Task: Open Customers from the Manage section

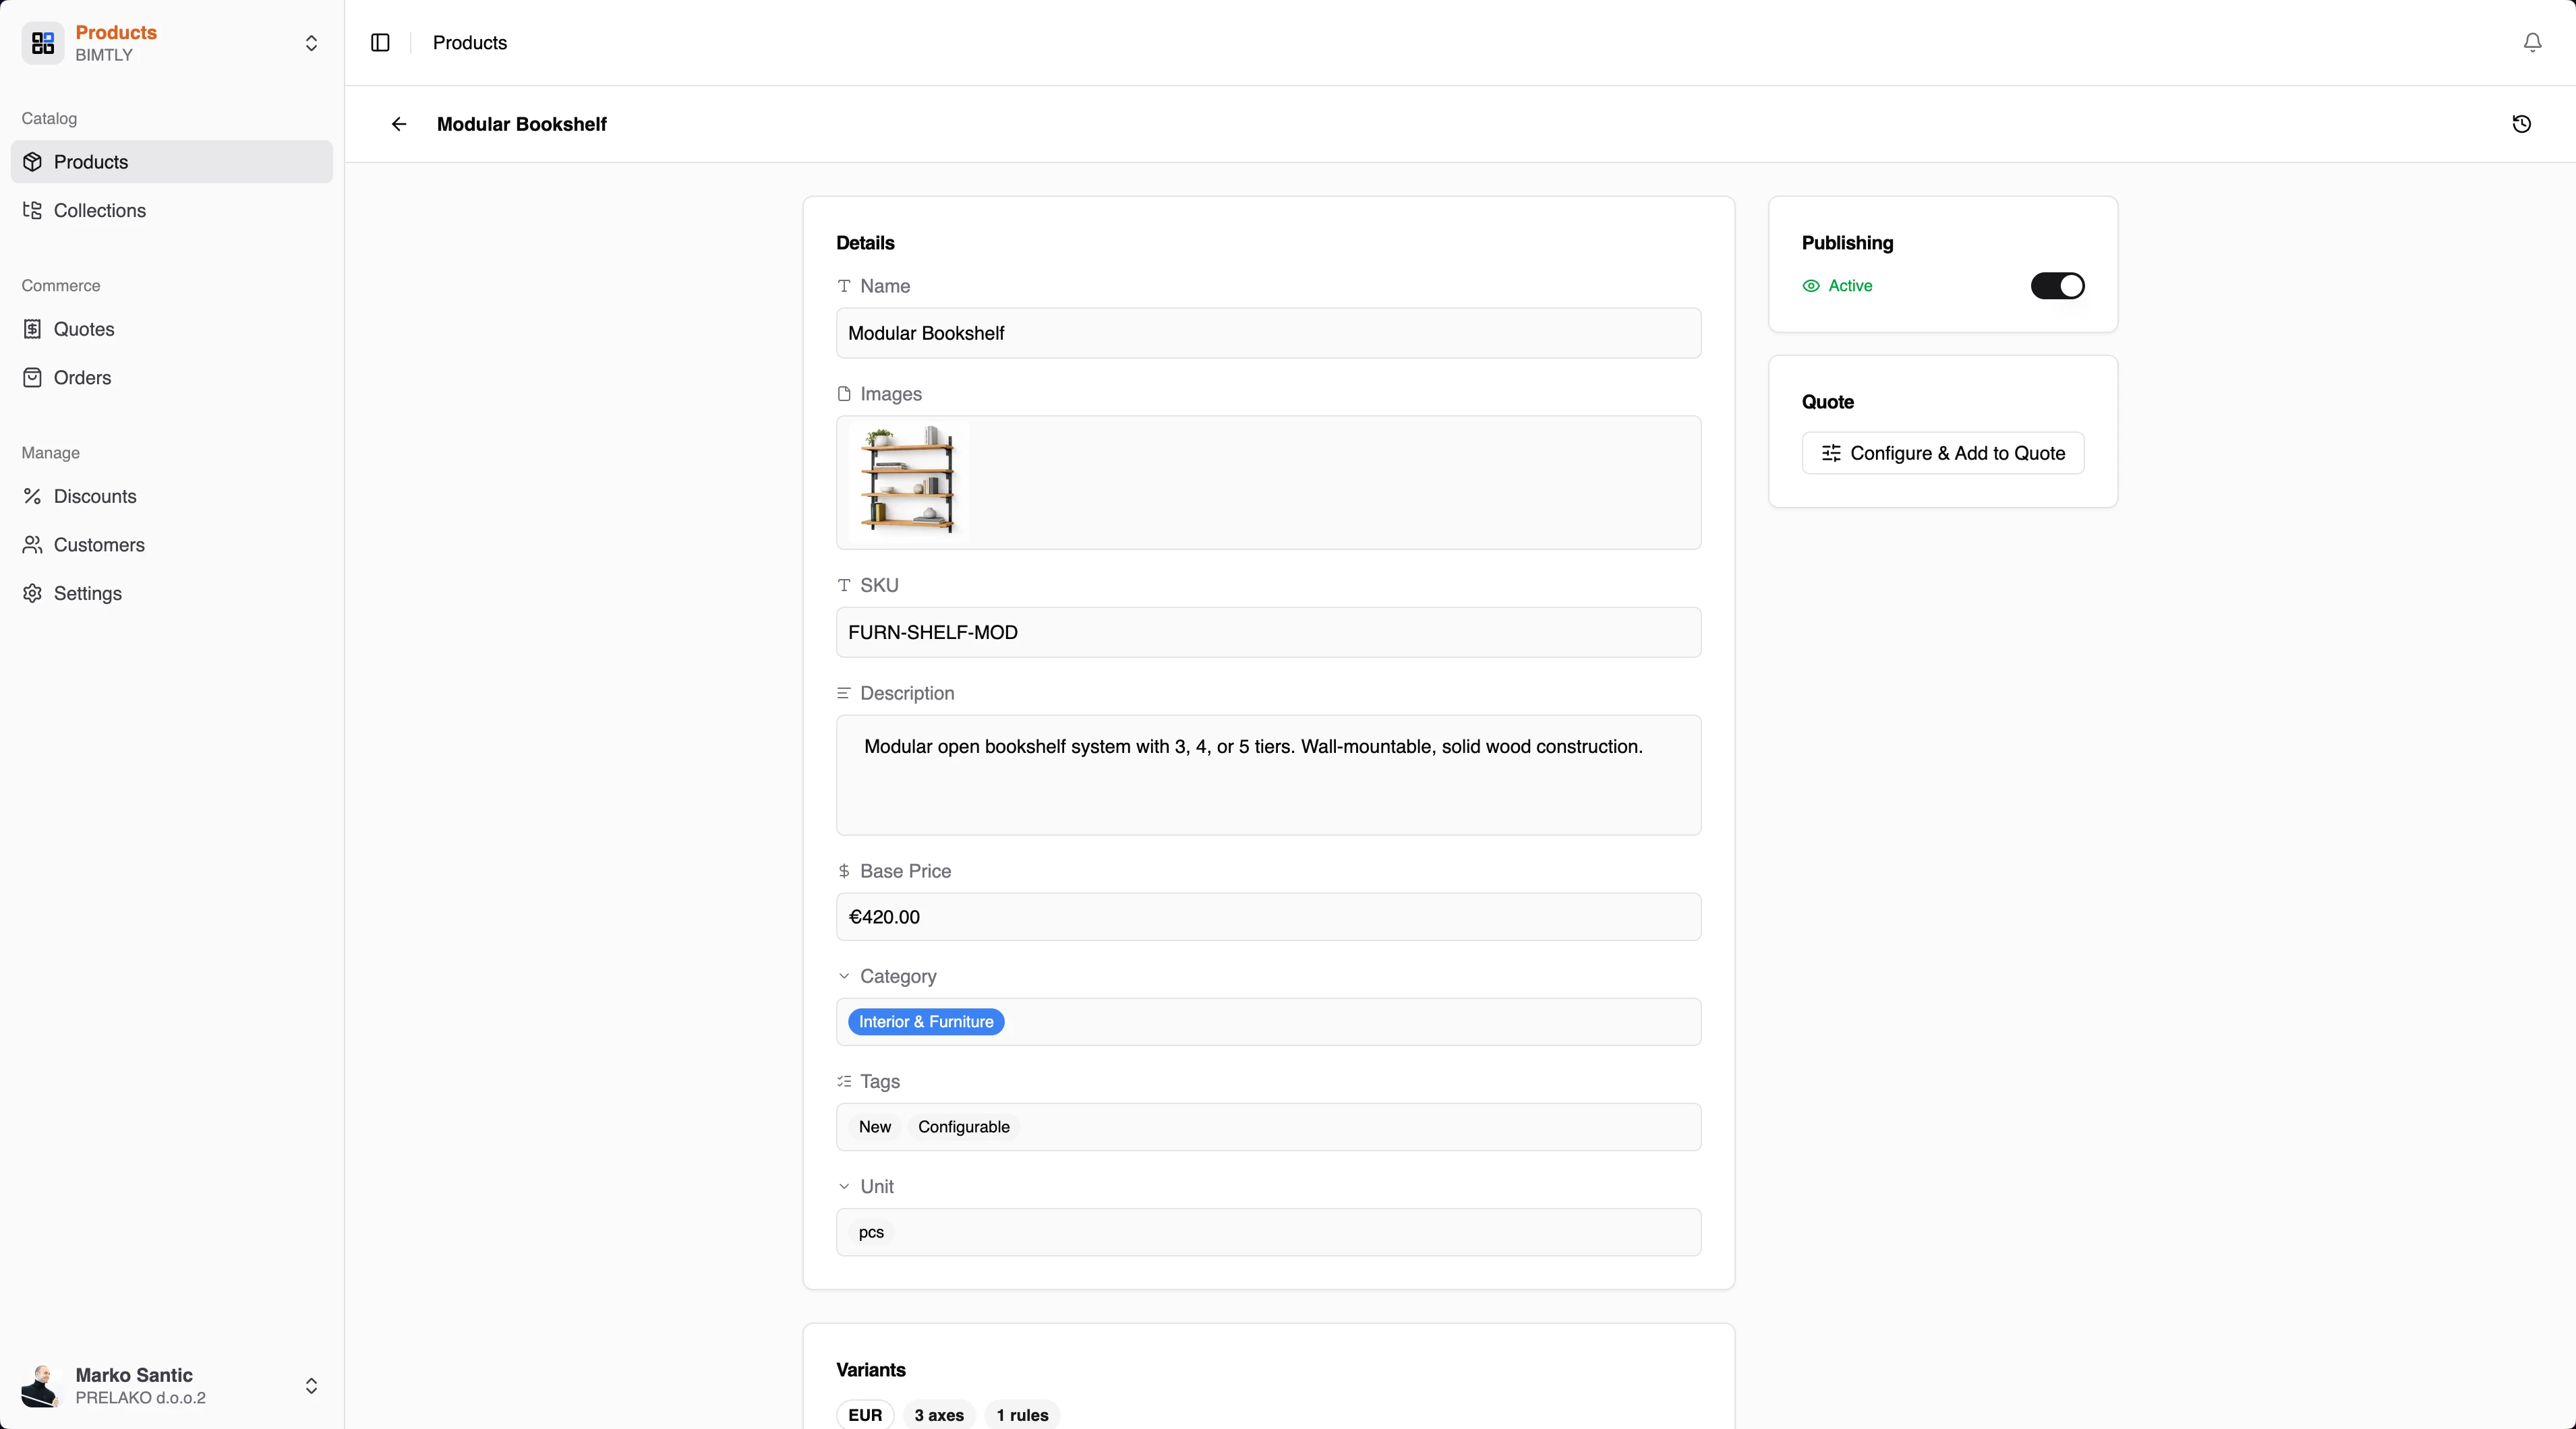Action: (99, 545)
